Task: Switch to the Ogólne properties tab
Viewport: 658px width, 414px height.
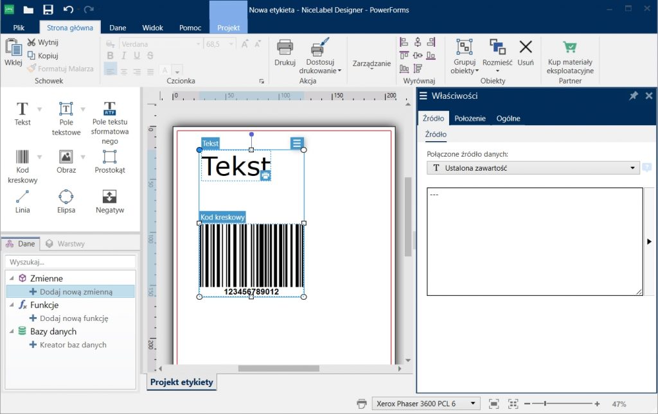Action: [508, 118]
